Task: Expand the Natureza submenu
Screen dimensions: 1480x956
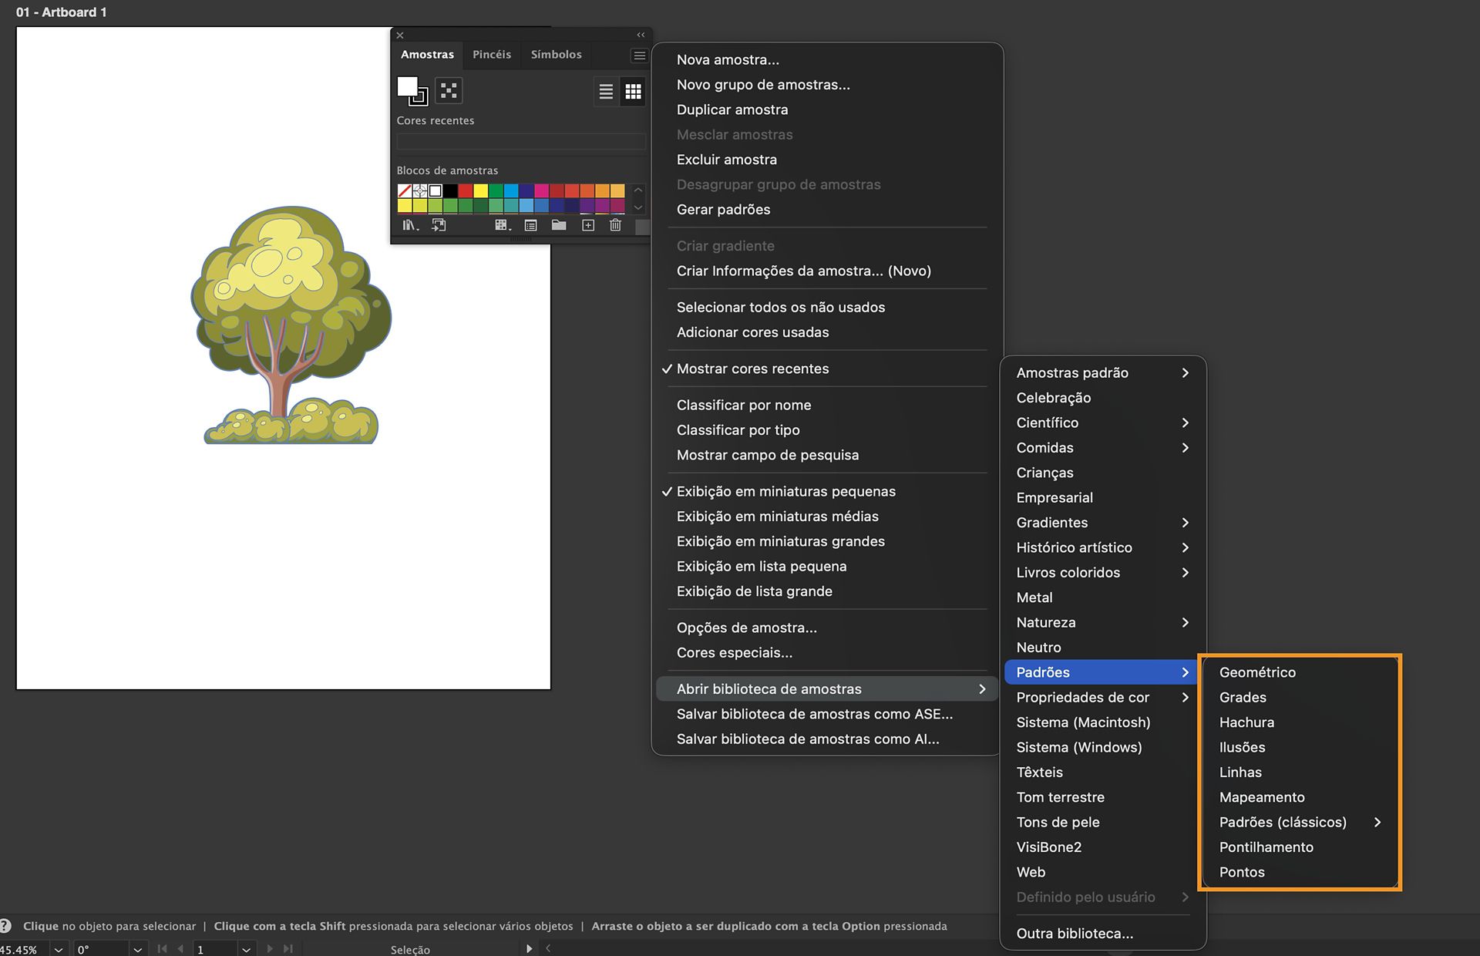Action: 1102,622
